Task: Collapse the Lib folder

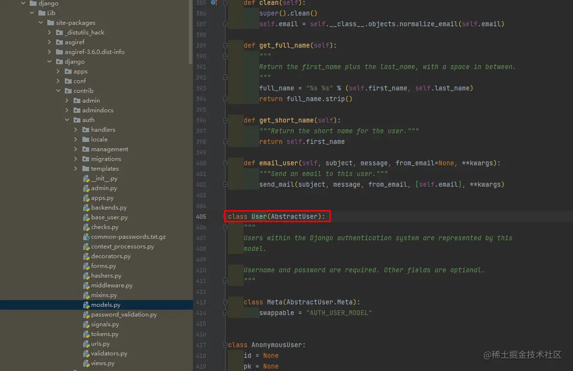Action: coord(32,13)
